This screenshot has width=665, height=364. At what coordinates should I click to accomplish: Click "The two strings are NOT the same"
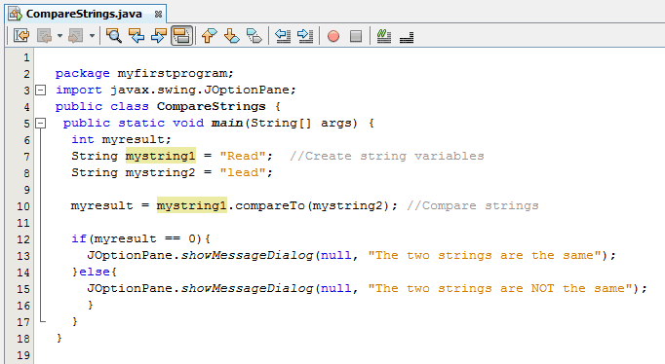[500, 289]
